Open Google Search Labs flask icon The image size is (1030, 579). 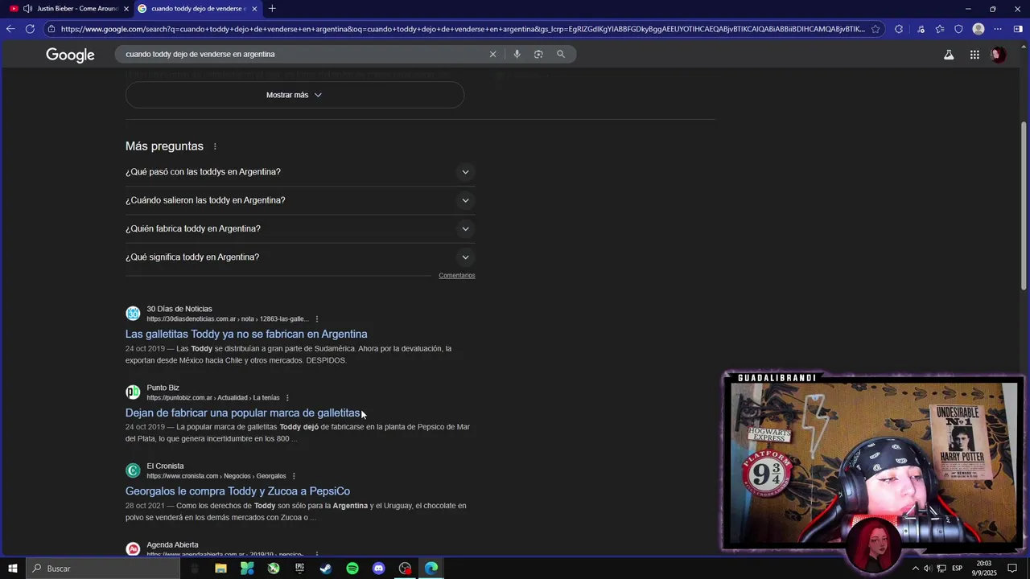(x=949, y=55)
